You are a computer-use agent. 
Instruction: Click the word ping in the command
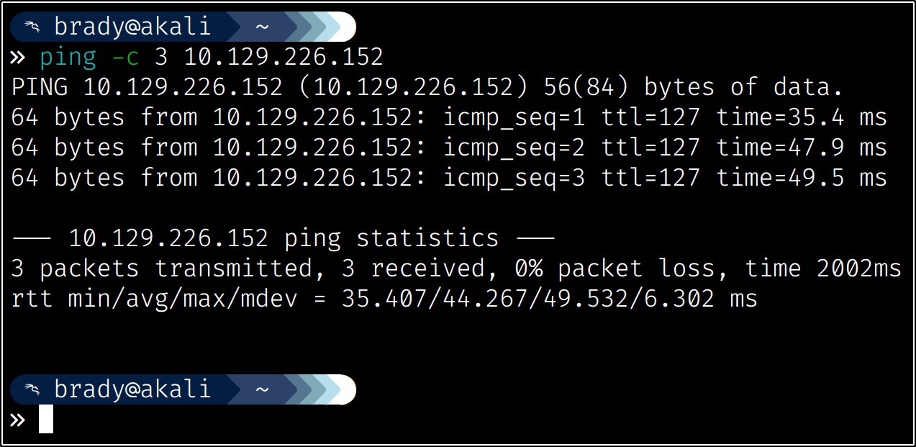point(68,57)
